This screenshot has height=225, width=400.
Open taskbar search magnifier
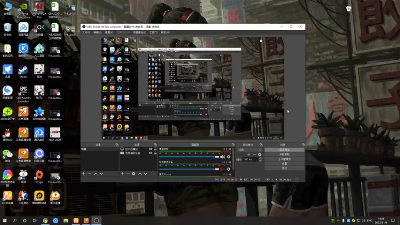tap(15, 220)
